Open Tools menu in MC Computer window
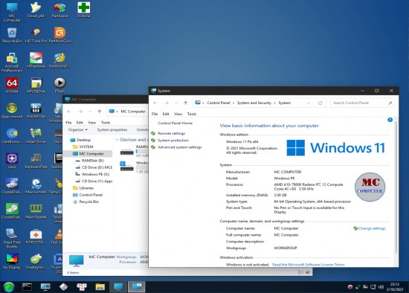Viewport: 409px width, 293px height. click(x=106, y=123)
